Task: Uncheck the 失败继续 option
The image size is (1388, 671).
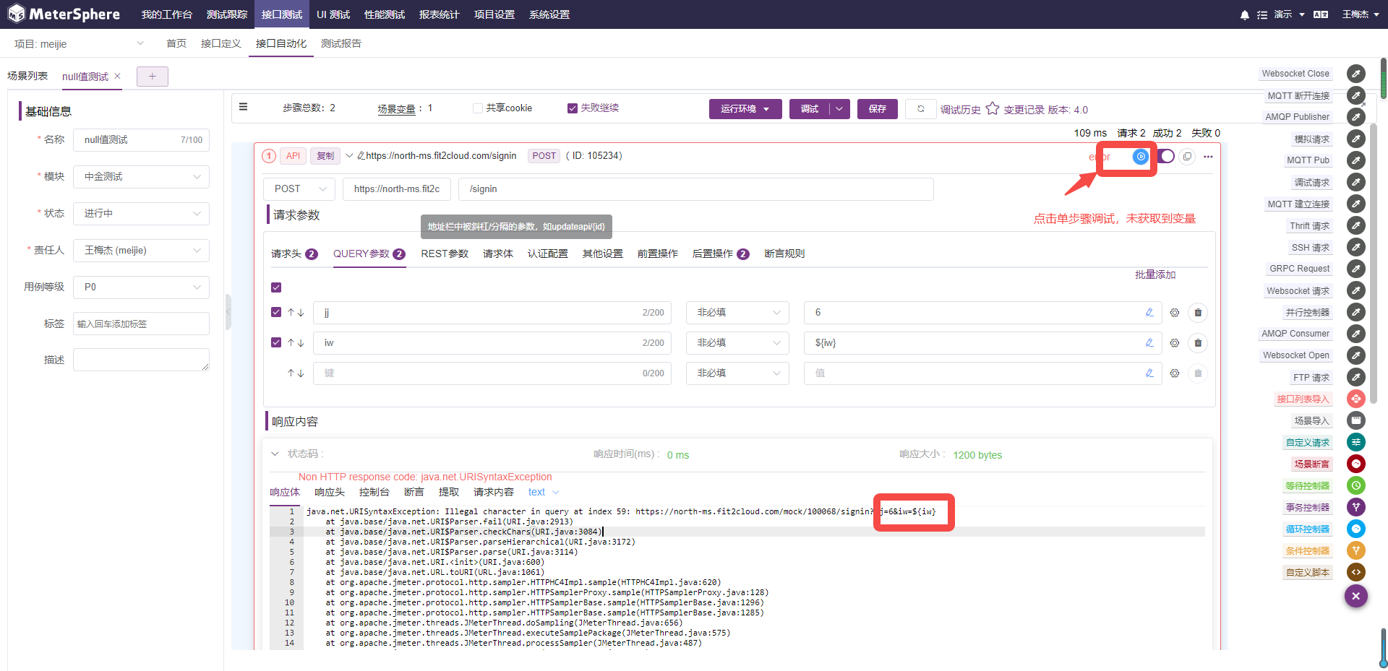Action: click(x=571, y=108)
